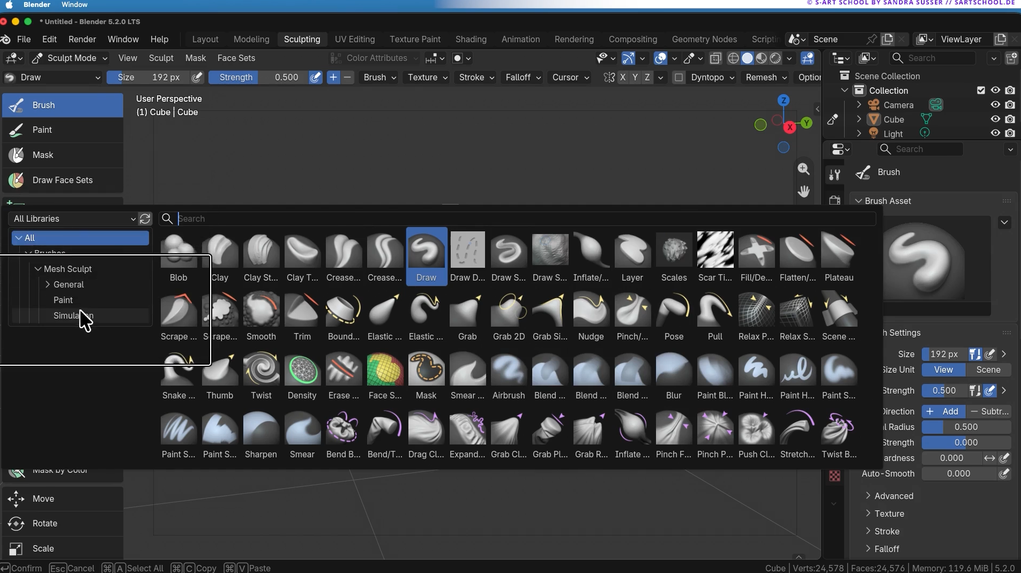
Task: Expand the Advanced panel
Action: [893, 496]
